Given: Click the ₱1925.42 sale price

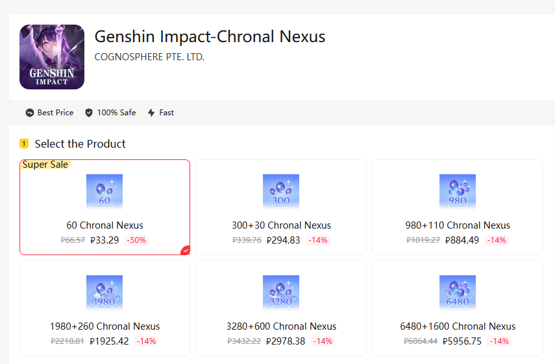Looking at the screenshot, I should (x=109, y=341).
